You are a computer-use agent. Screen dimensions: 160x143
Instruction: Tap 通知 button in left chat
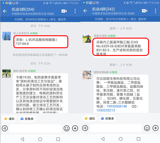[9, 119]
